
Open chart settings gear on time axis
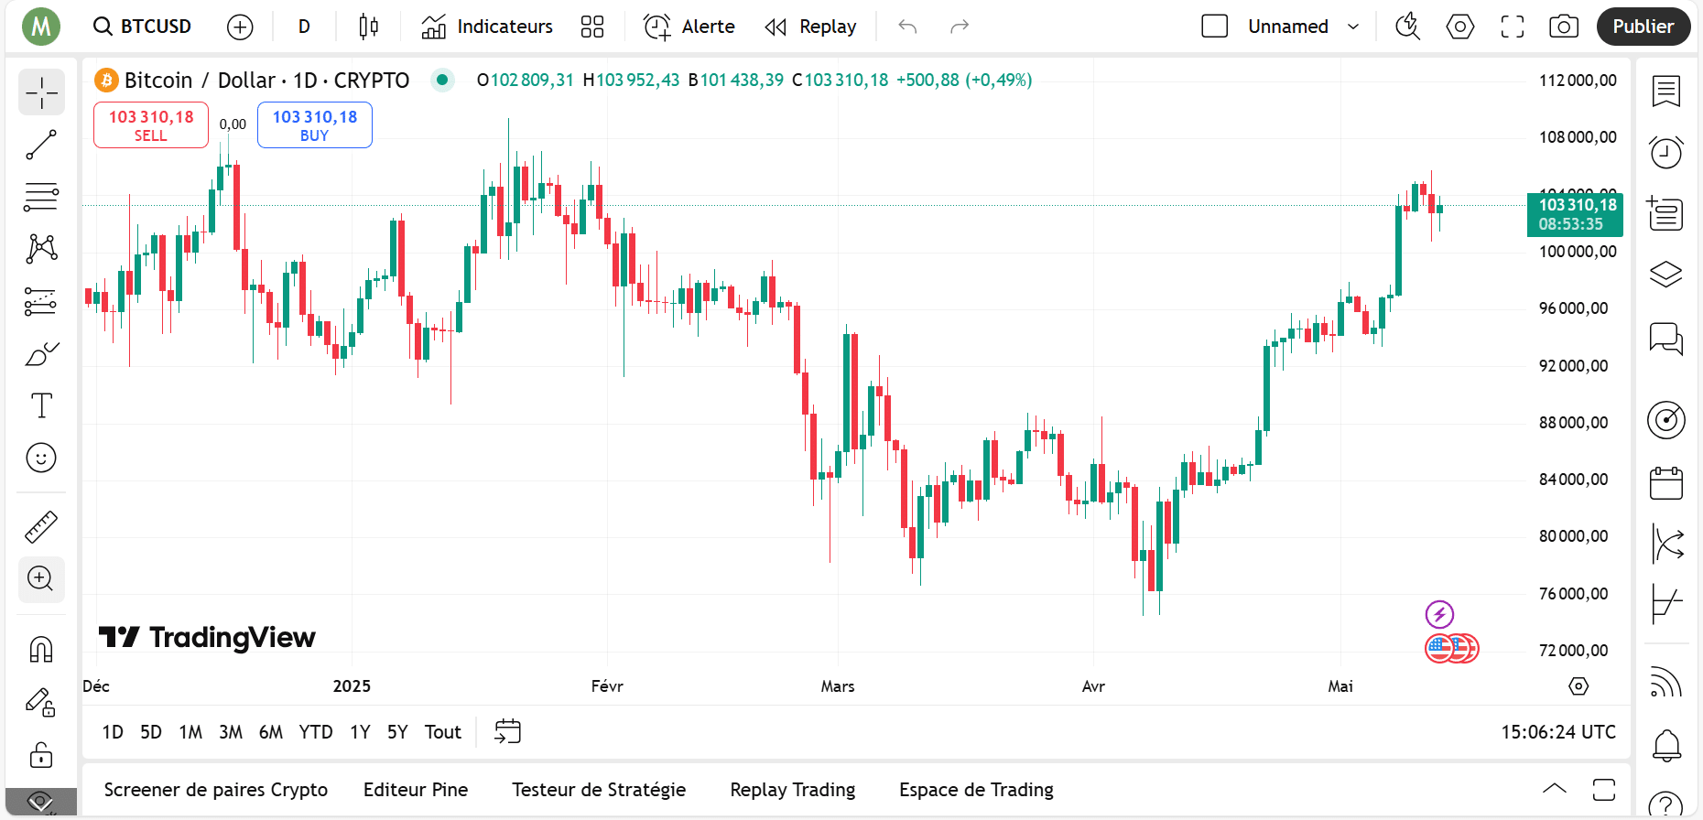(x=1578, y=686)
